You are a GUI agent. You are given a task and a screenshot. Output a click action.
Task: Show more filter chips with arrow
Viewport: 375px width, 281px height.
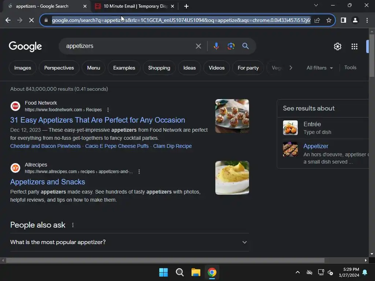click(x=290, y=68)
